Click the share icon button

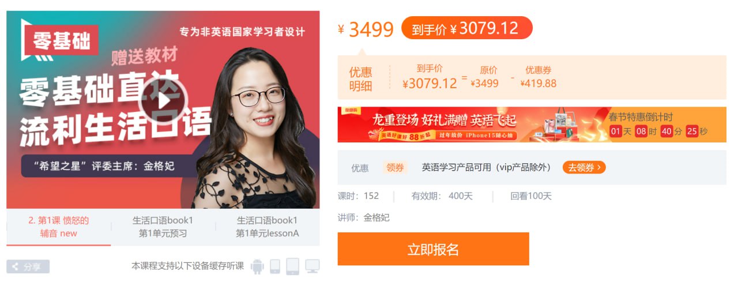pyautogui.click(x=28, y=266)
